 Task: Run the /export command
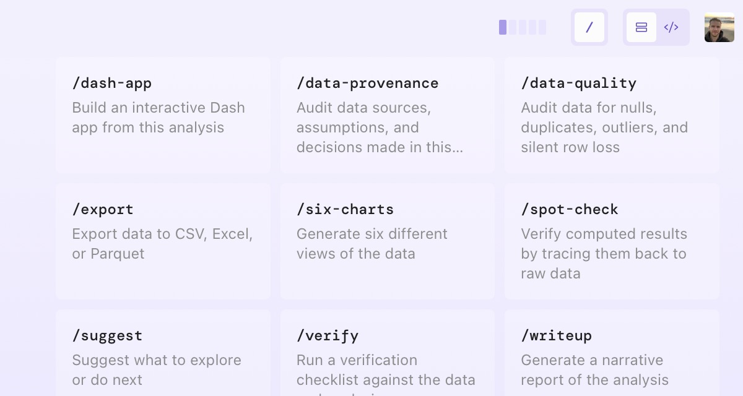tap(163, 241)
